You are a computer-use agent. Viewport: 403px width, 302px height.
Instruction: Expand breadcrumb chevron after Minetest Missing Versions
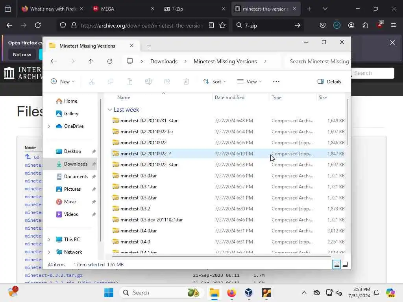(x=265, y=61)
